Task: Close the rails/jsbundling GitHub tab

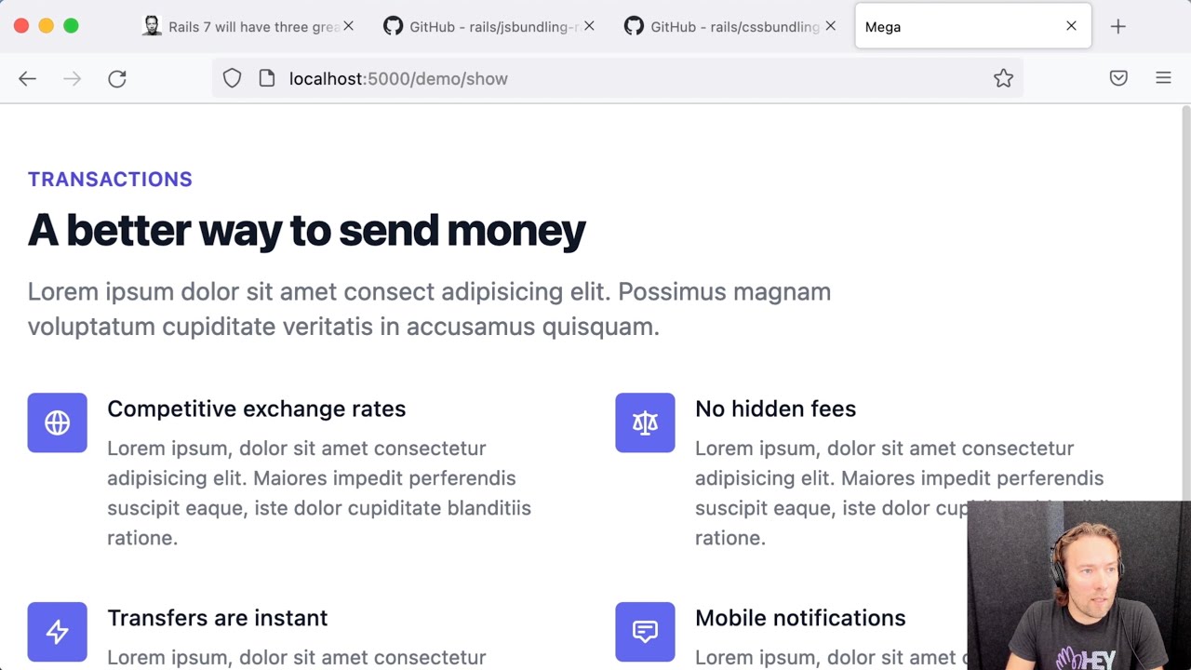Action: [x=589, y=27]
